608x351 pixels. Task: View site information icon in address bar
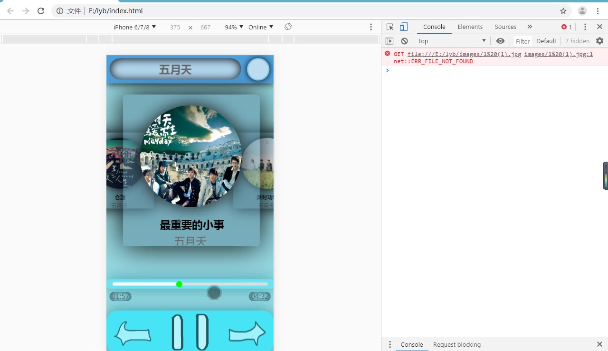[x=60, y=11]
